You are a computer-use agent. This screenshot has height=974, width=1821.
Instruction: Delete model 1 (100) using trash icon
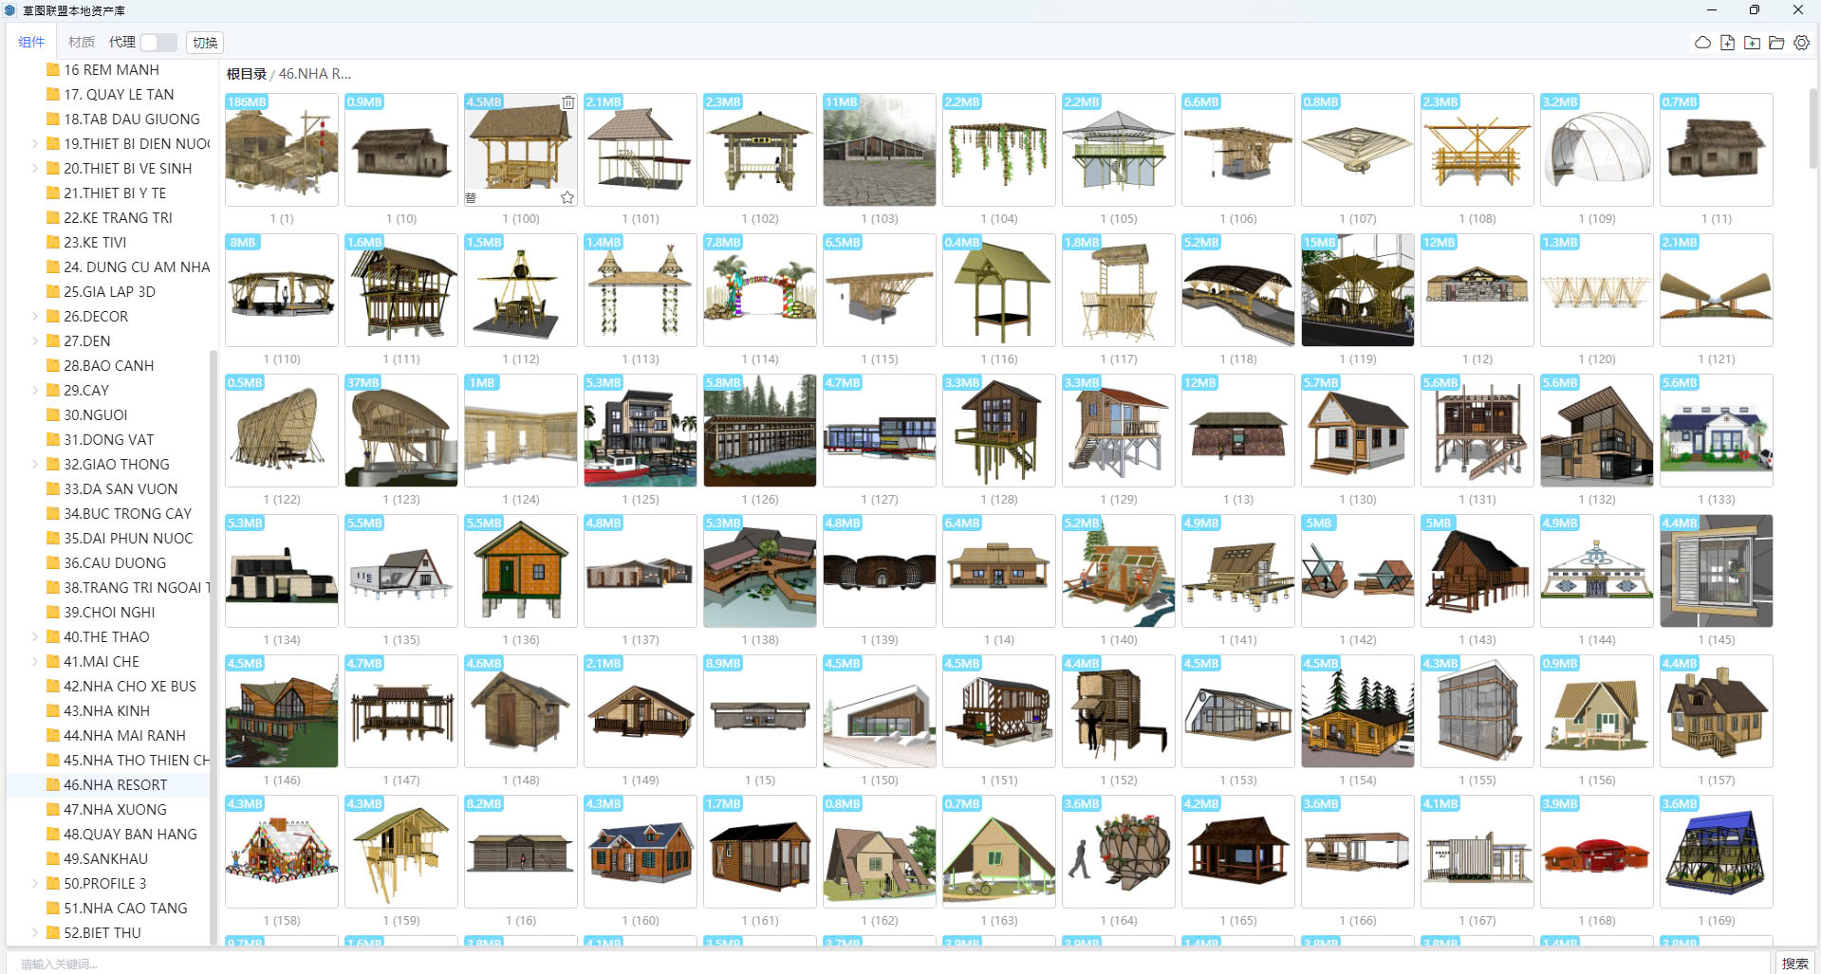(x=567, y=102)
